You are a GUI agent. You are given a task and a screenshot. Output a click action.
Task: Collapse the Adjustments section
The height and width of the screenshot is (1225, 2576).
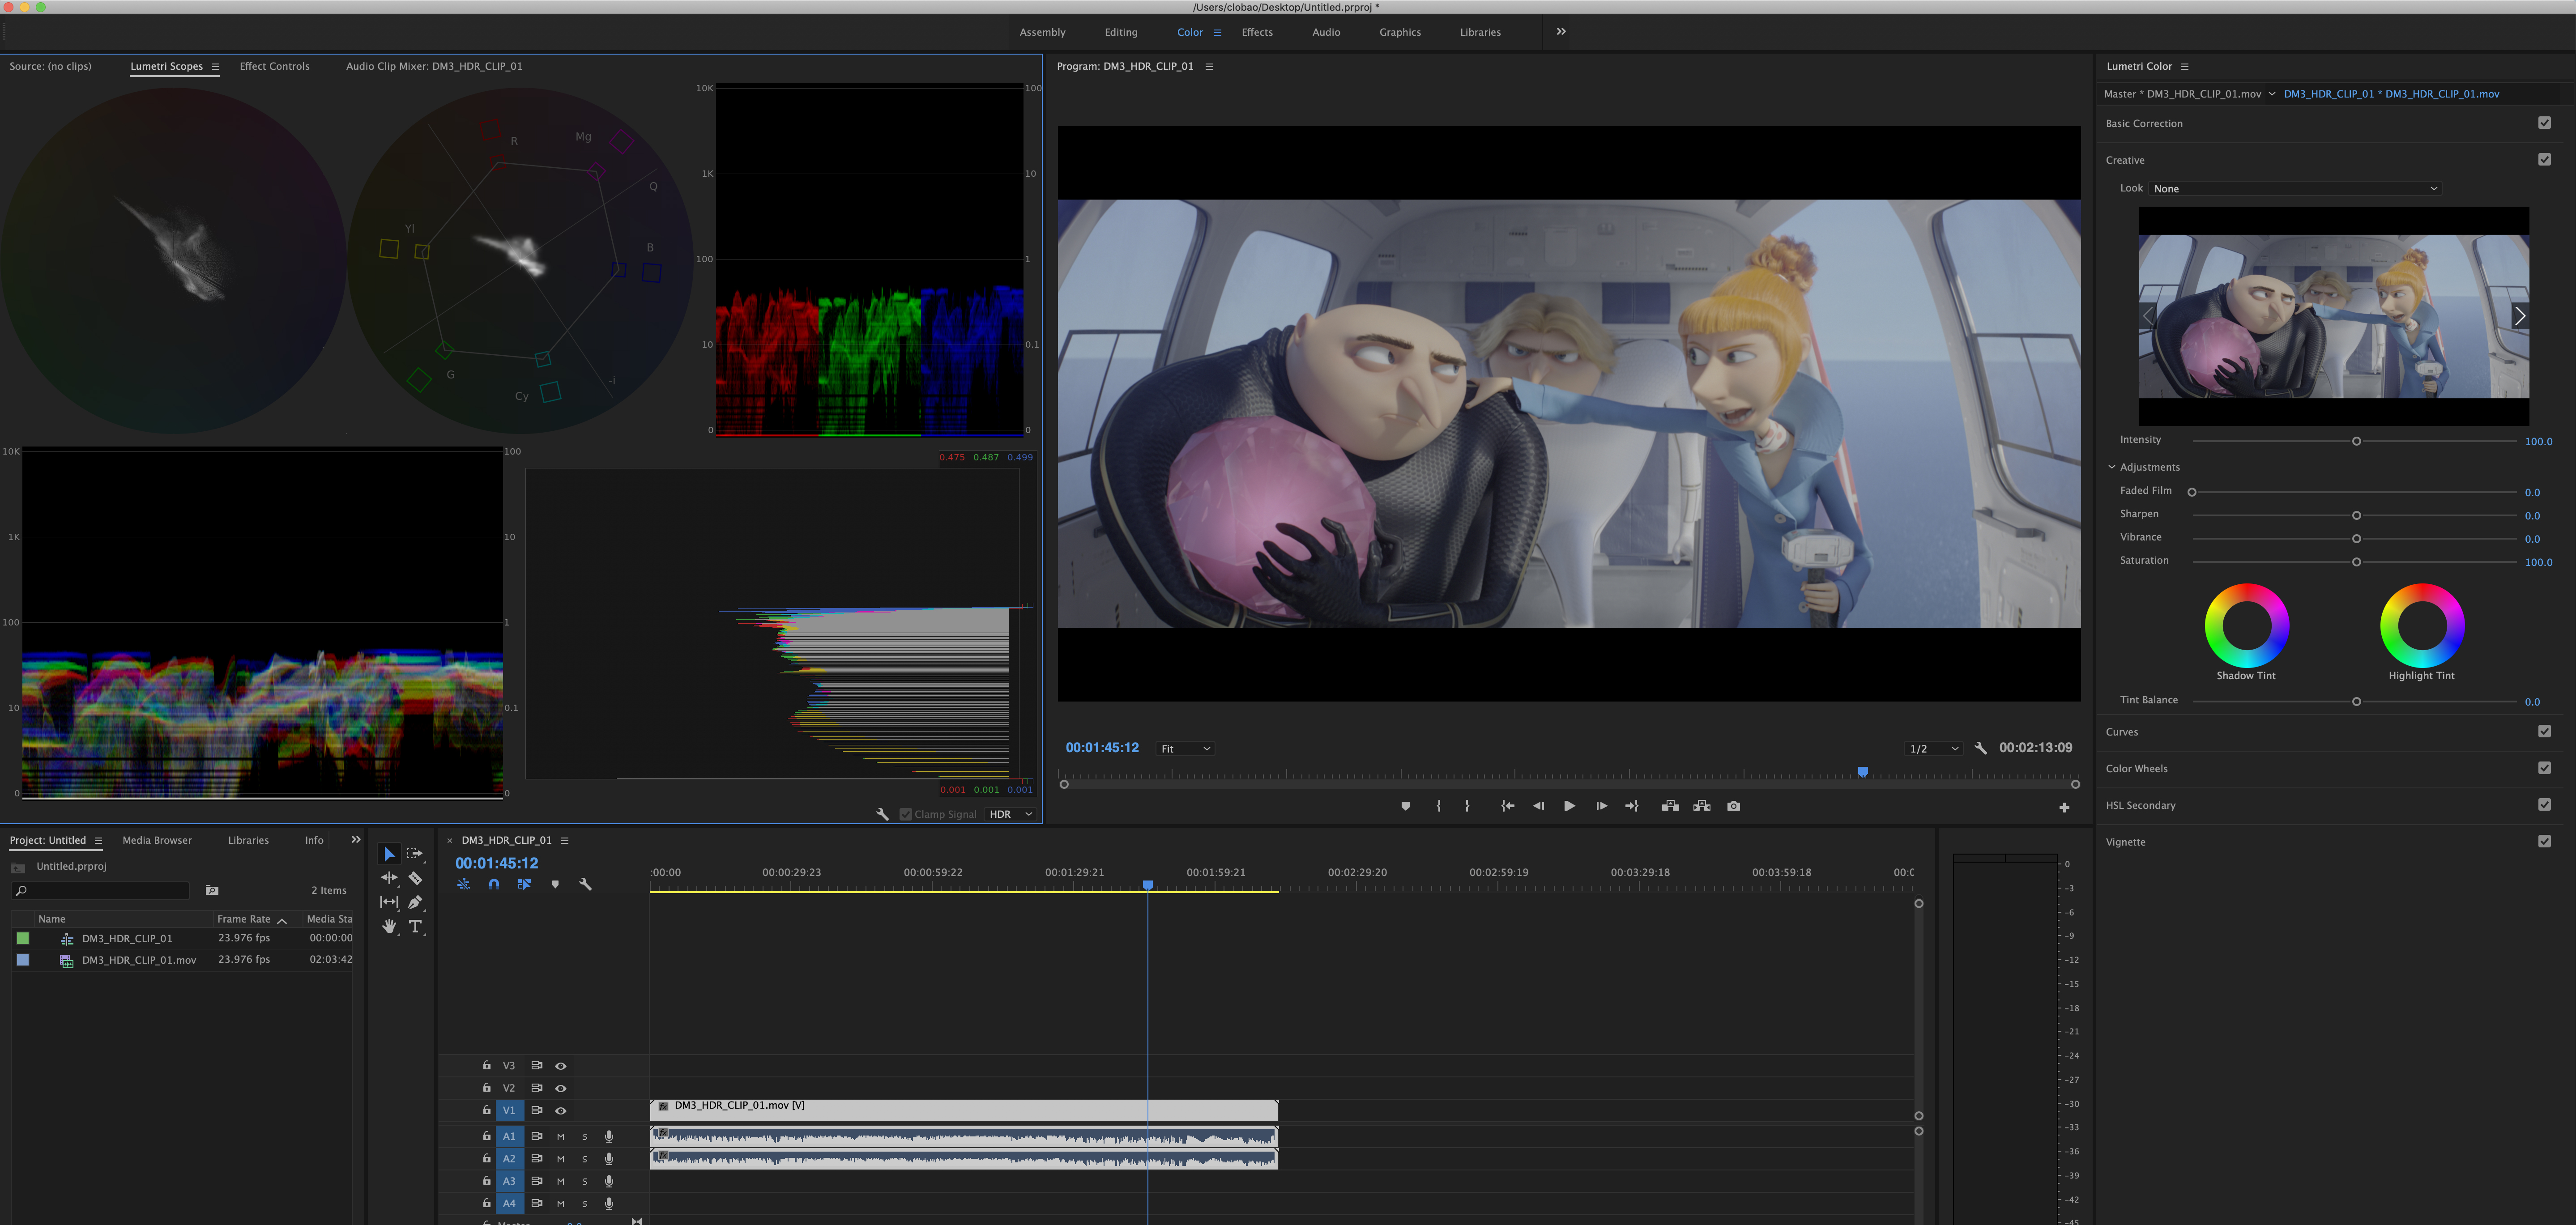2112,467
